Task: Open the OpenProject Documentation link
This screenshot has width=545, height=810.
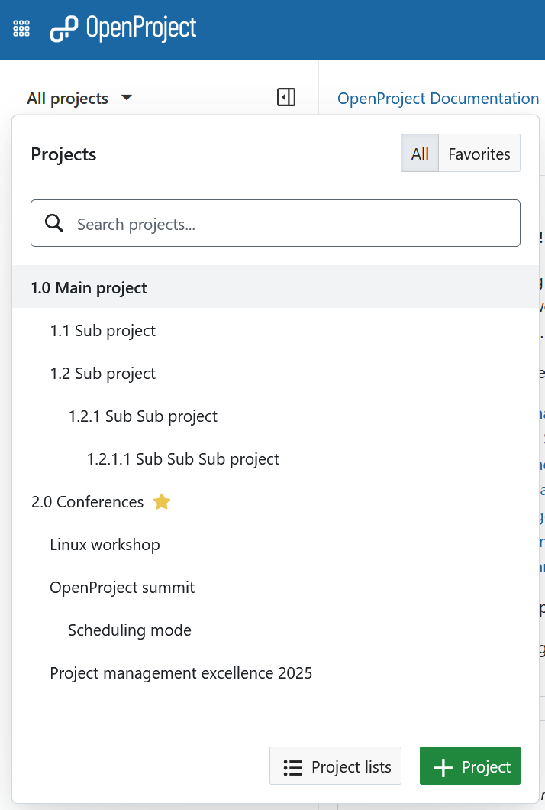Action: tap(438, 99)
